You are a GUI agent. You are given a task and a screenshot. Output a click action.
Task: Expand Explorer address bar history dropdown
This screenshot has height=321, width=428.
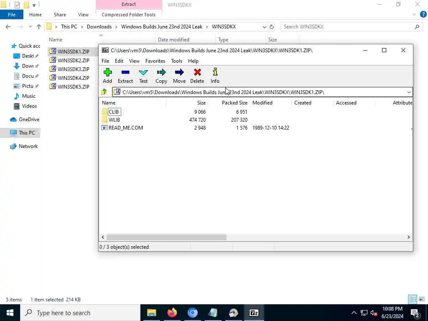[264, 27]
